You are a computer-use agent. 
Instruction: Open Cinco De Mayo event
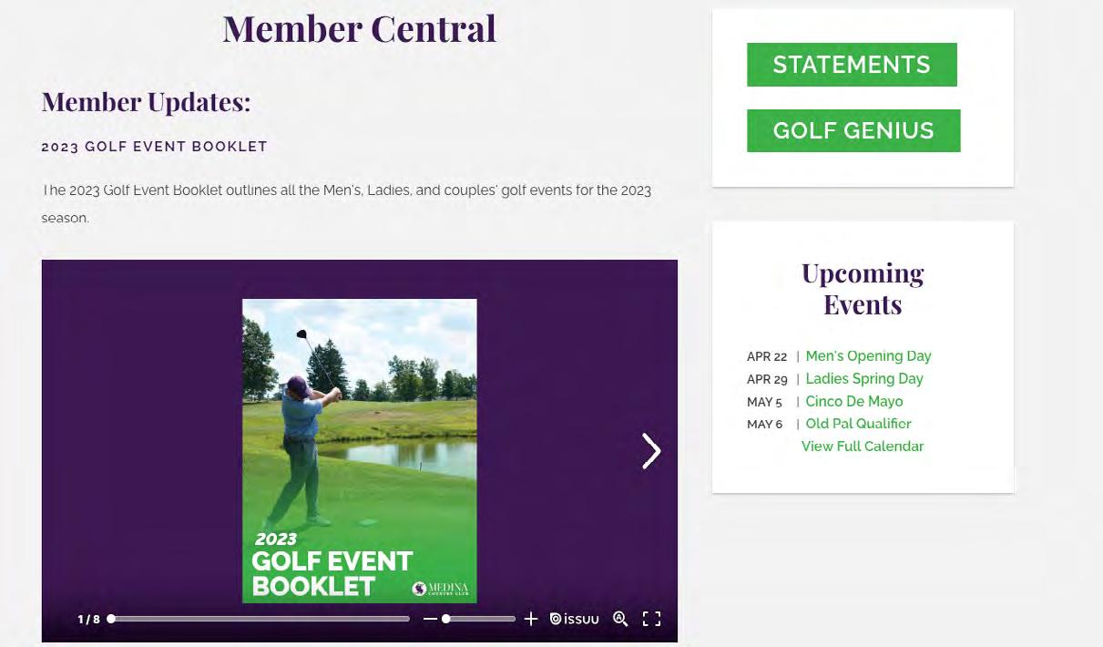click(x=853, y=402)
